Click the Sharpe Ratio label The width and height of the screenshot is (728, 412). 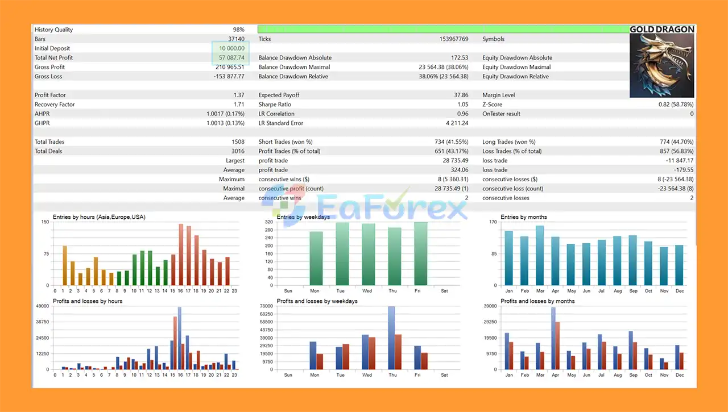(x=275, y=105)
